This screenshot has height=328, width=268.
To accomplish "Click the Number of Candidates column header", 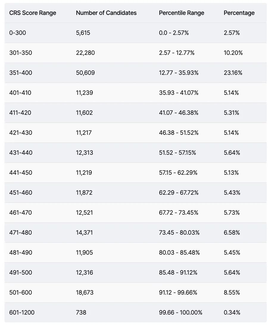I will 106,13.
